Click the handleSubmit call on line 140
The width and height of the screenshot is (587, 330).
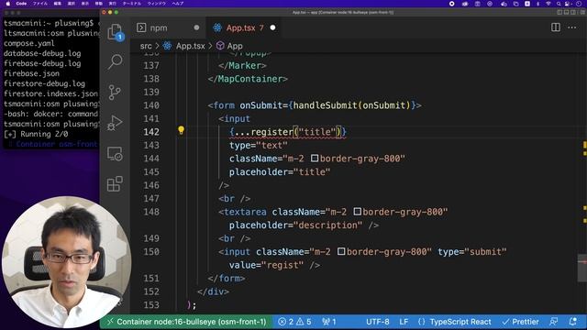[325, 105]
